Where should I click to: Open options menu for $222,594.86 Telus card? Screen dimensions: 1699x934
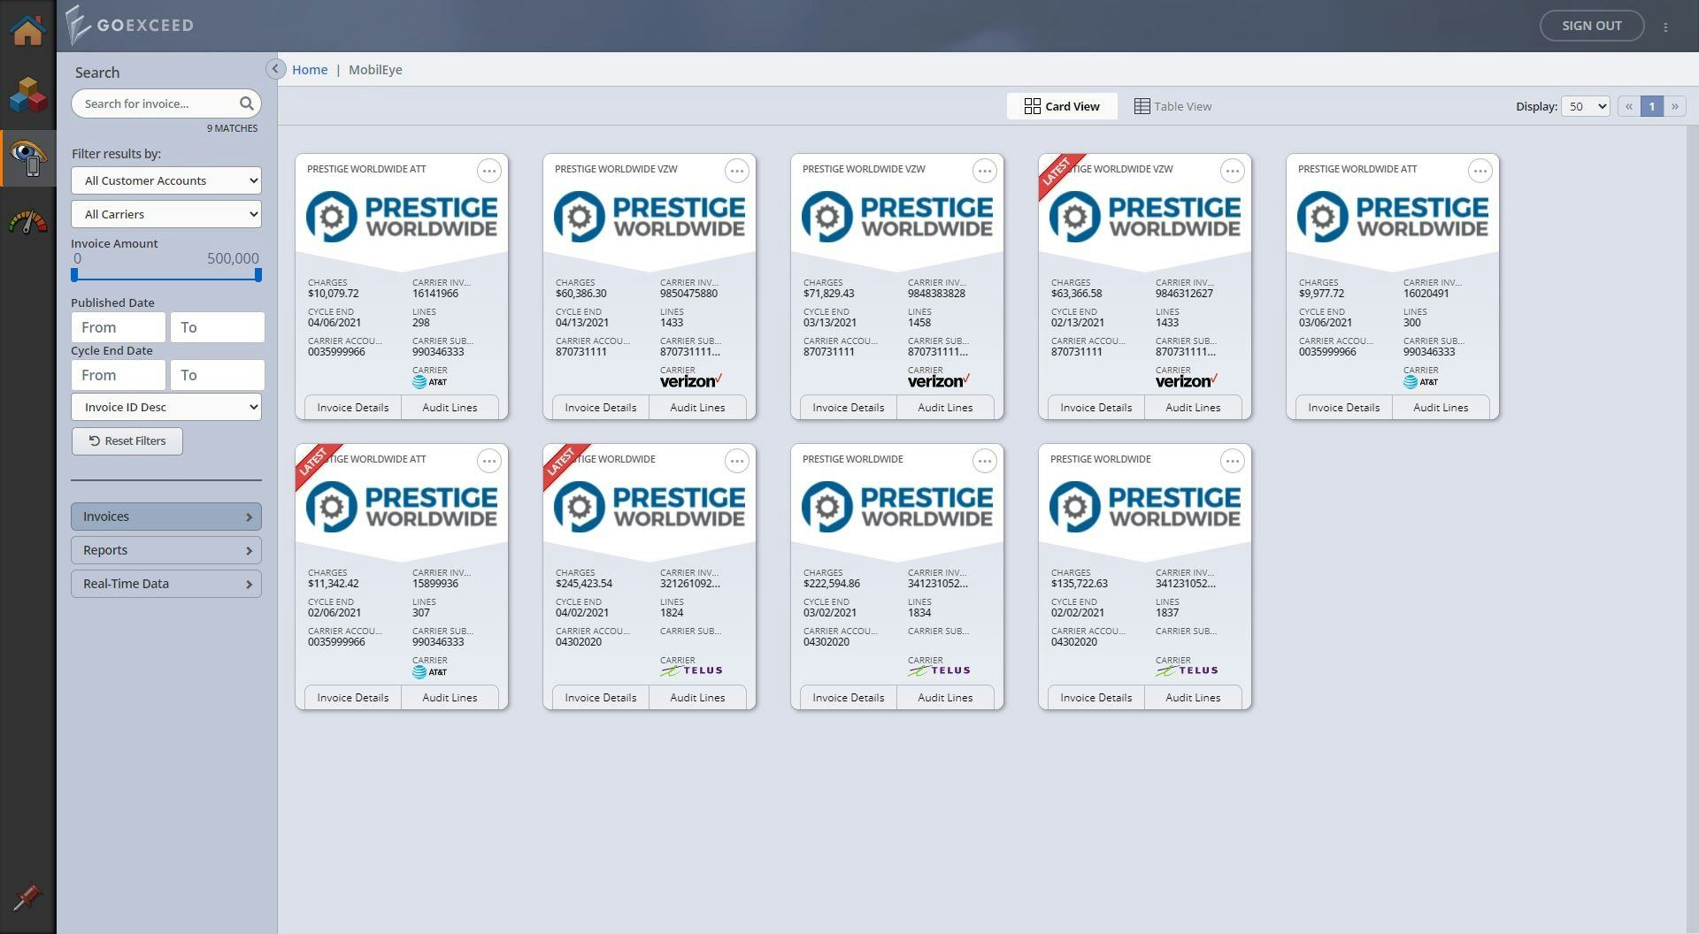click(985, 461)
